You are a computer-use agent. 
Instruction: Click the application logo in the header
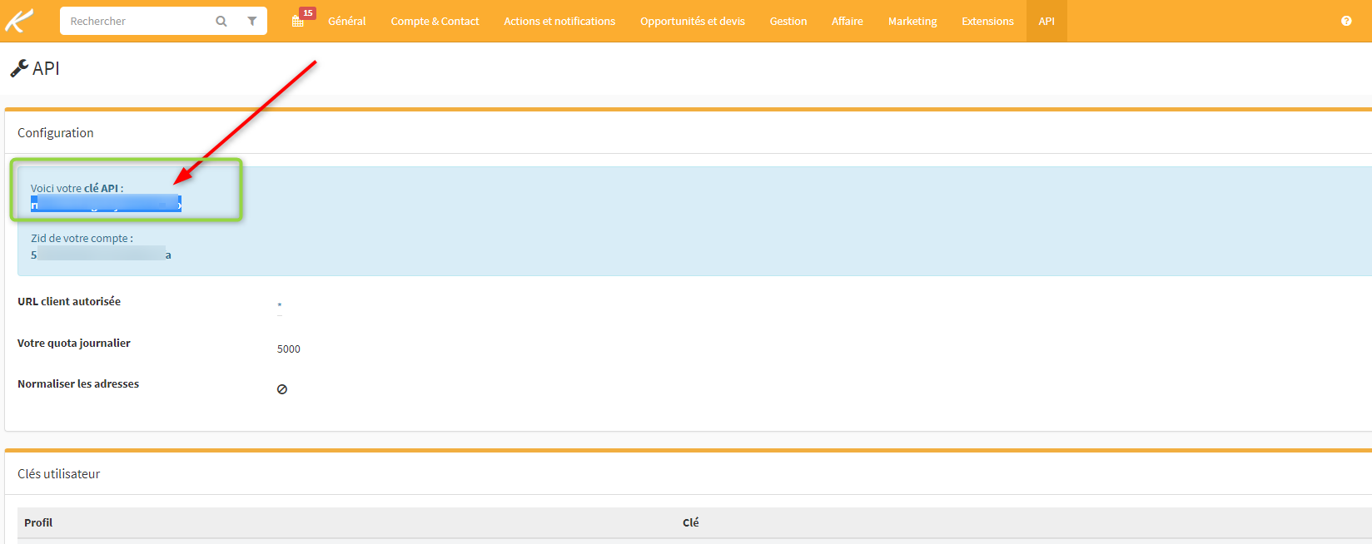coord(19,20)
